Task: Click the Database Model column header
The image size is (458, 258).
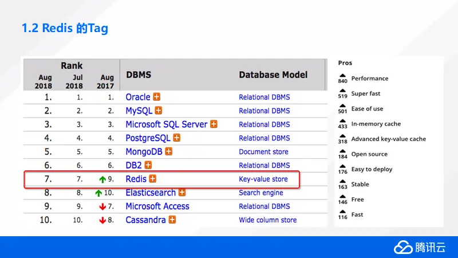Action: [273, 75]
